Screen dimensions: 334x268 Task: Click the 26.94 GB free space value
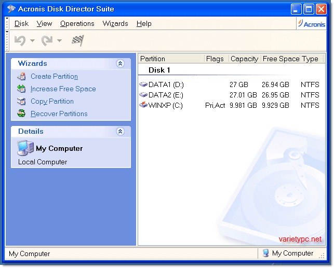coord(275,84)
